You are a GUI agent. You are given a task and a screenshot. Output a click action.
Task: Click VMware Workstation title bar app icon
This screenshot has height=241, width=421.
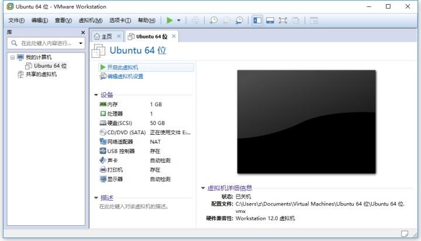(10, 6)
